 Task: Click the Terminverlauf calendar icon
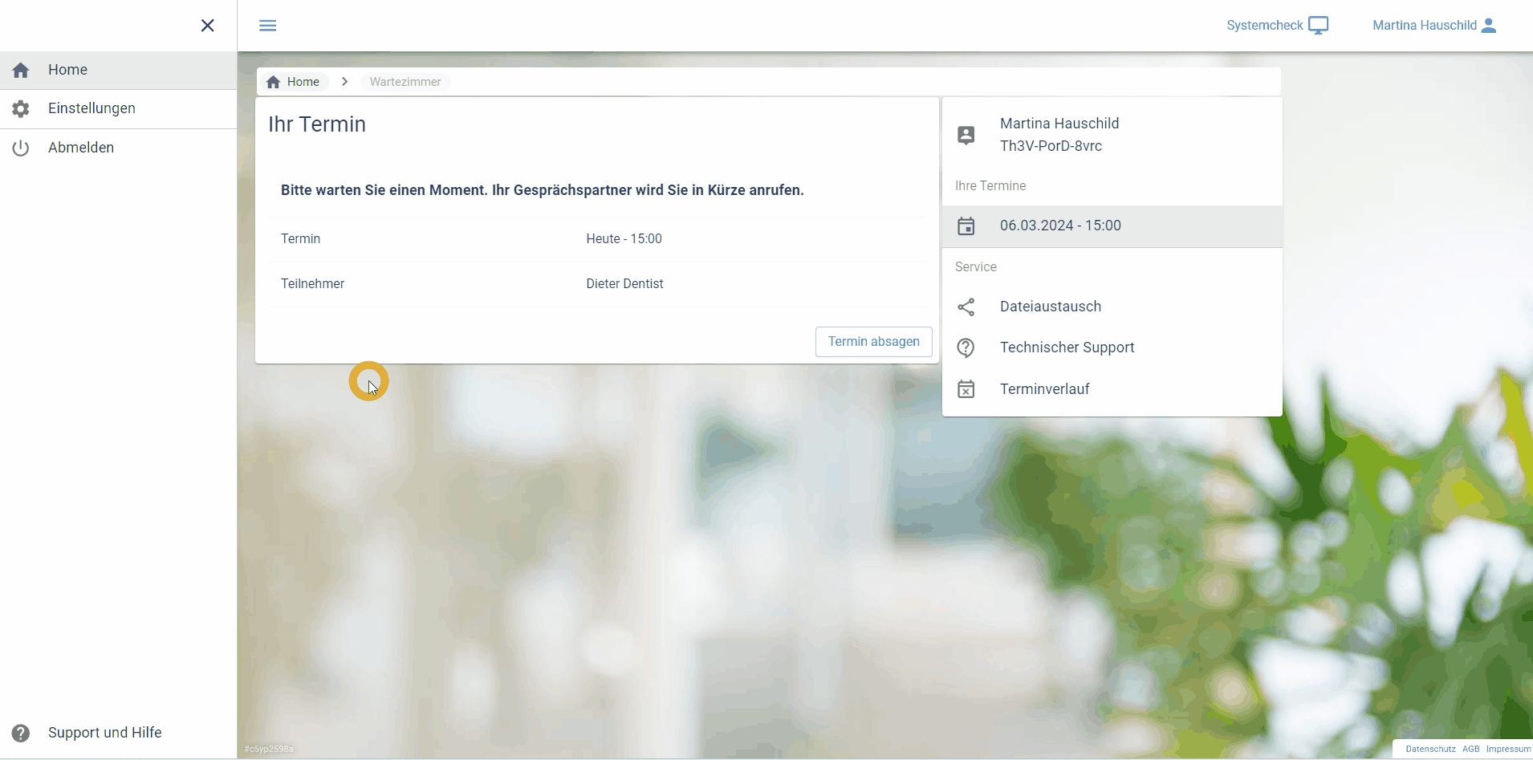coord(966,389)
